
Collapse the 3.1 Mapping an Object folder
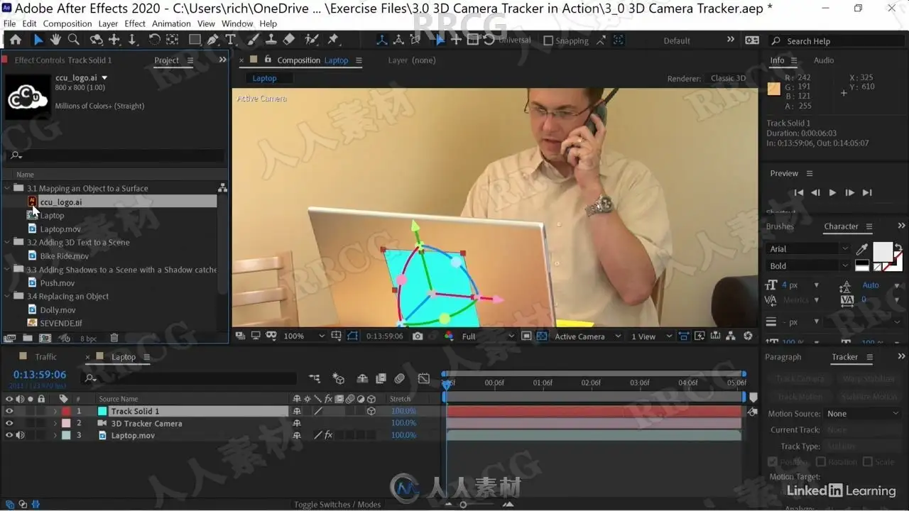[x=9, y=188]
